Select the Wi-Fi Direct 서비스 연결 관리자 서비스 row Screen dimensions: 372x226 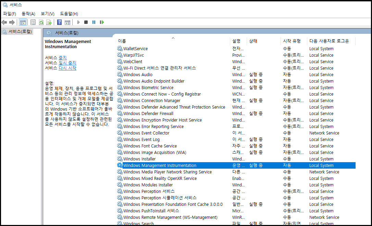(x=236, y=68)
